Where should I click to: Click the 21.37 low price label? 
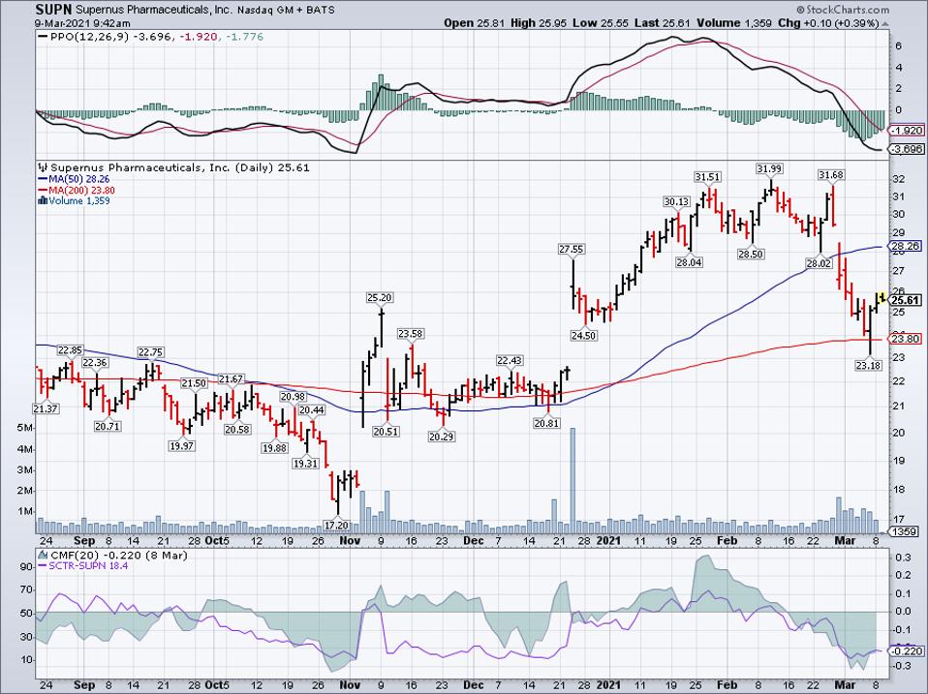[46, 409]
